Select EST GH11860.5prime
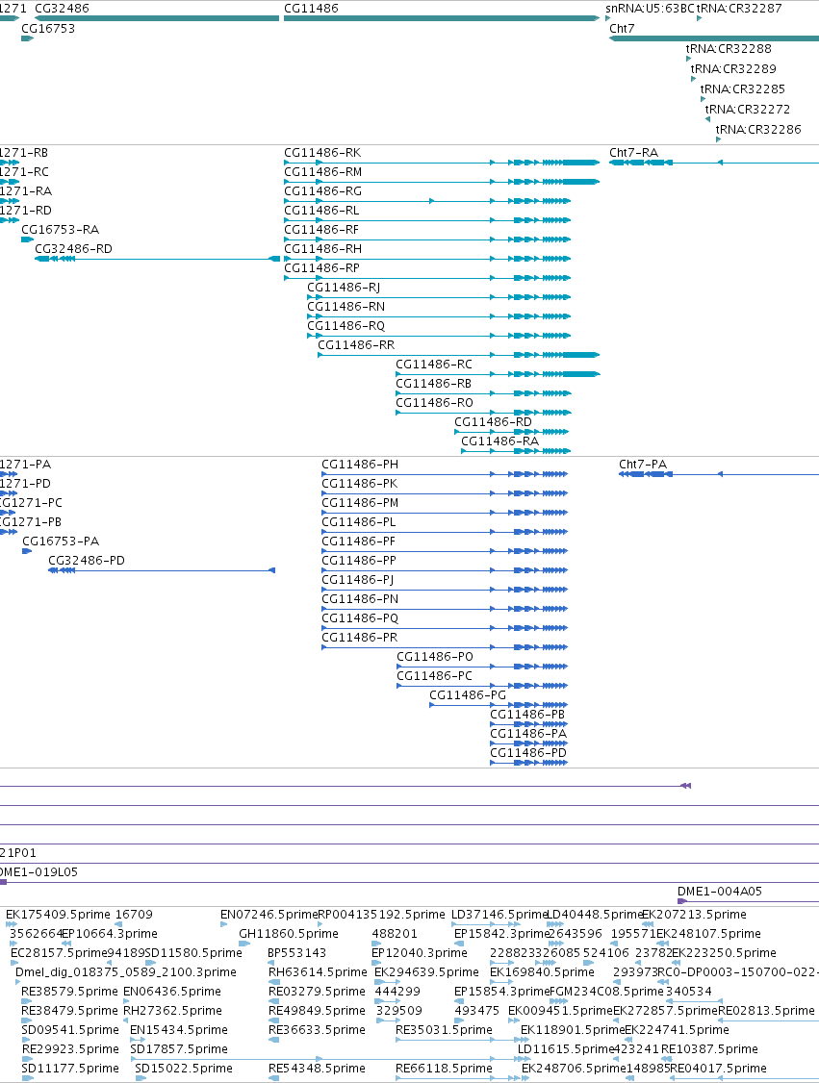 [x=244, y=944]
